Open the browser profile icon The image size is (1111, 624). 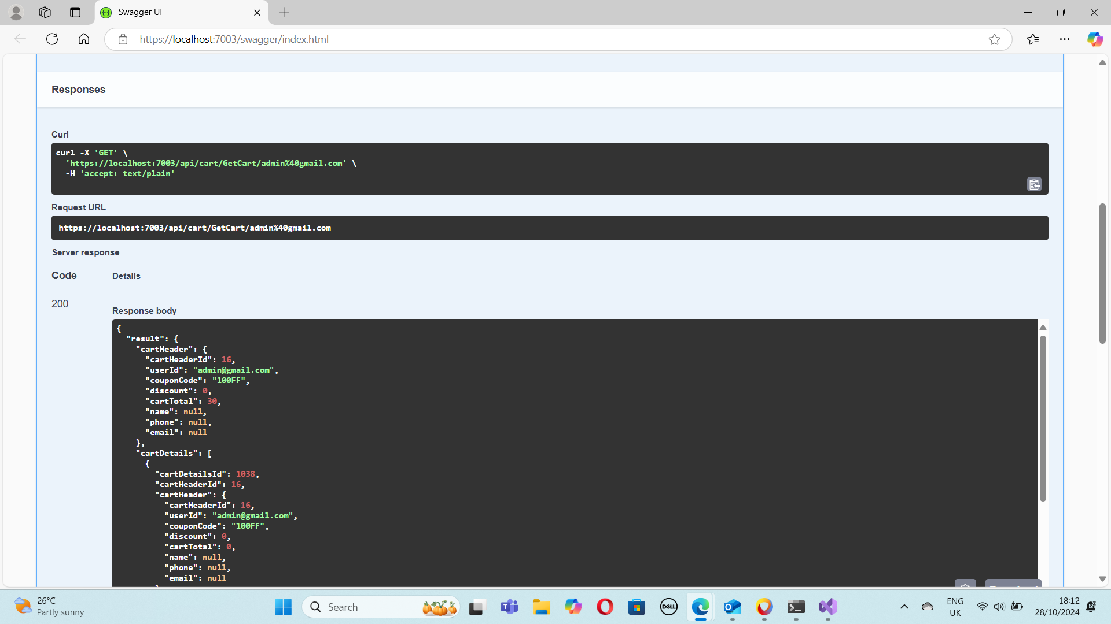tap(16, 12)
